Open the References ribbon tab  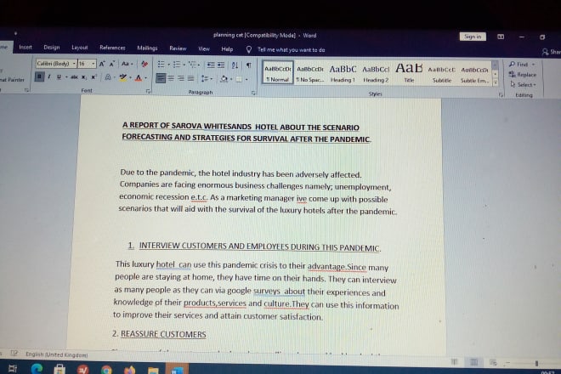click(112, 48)
